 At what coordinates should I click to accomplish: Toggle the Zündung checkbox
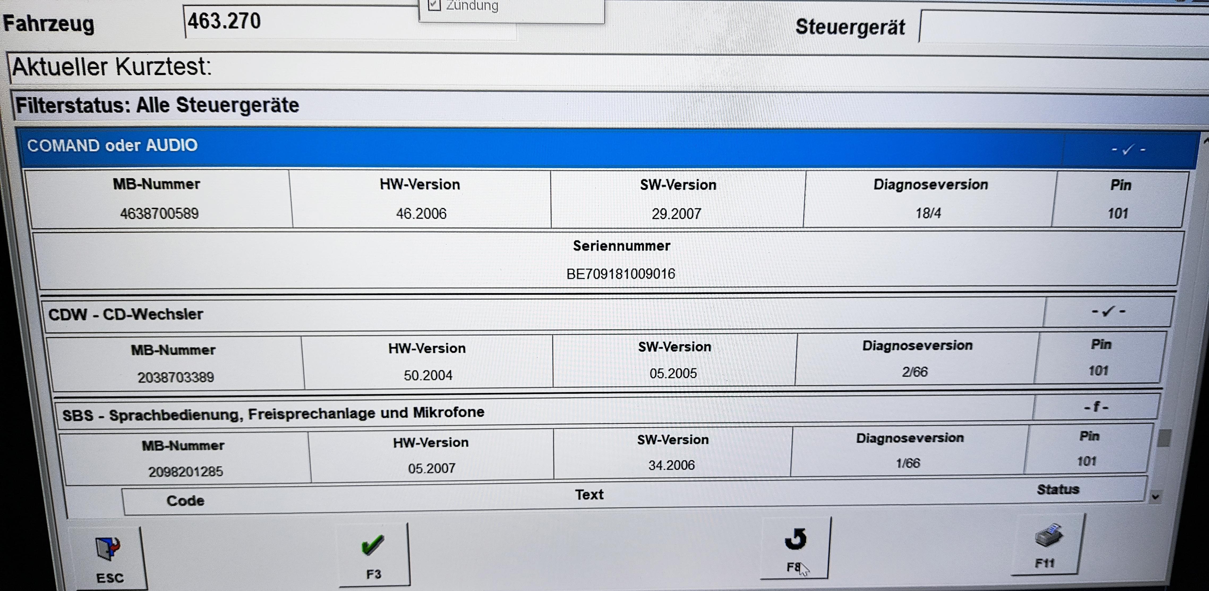click(x=434, y=5)
